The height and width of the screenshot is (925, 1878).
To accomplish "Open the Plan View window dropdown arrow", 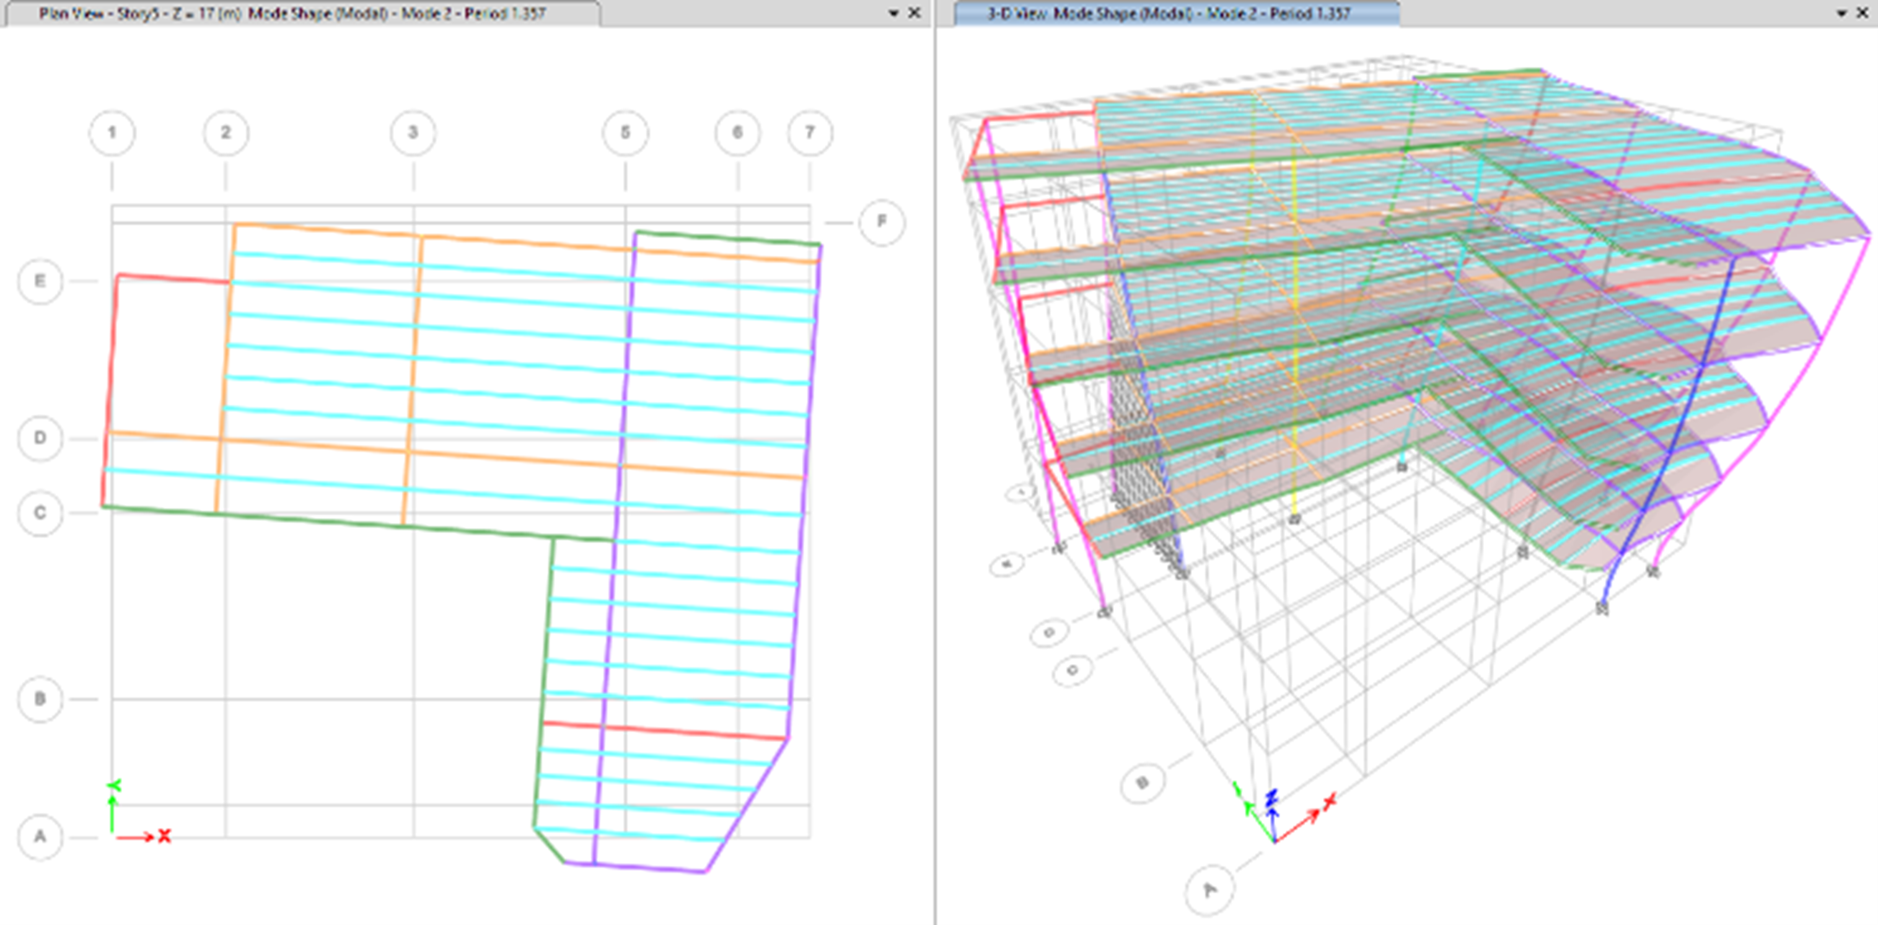I will coord(894,13).
